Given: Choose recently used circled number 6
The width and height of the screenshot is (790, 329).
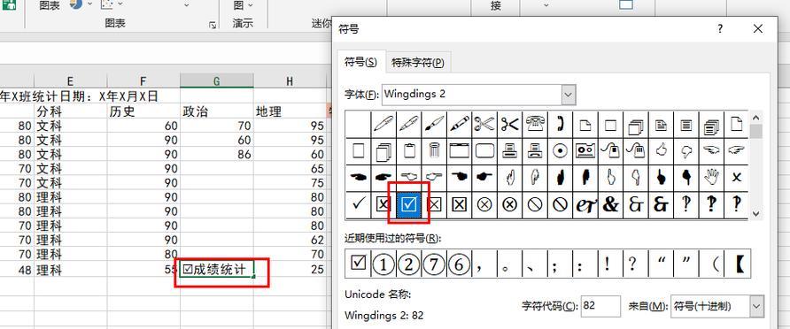Looking at the screenshot, I should [459, 263].
